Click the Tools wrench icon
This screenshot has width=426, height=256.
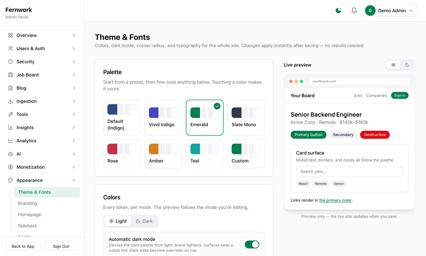pyautogui.click(x=11, y=114)
